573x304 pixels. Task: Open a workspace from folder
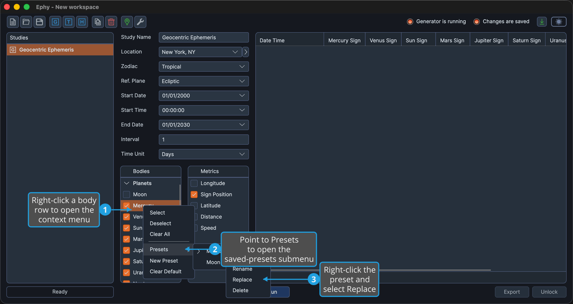click(26, 22)
